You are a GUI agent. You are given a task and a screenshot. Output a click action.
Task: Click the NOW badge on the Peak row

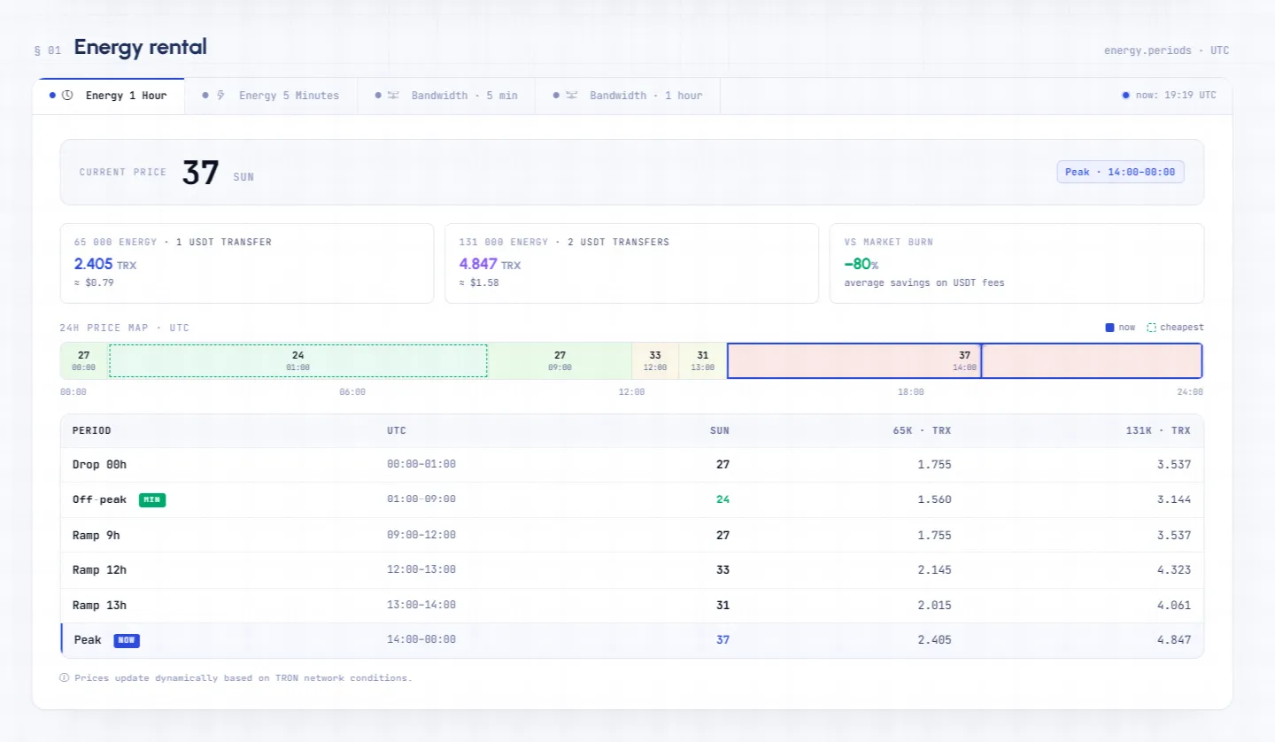tap(127, 640)
